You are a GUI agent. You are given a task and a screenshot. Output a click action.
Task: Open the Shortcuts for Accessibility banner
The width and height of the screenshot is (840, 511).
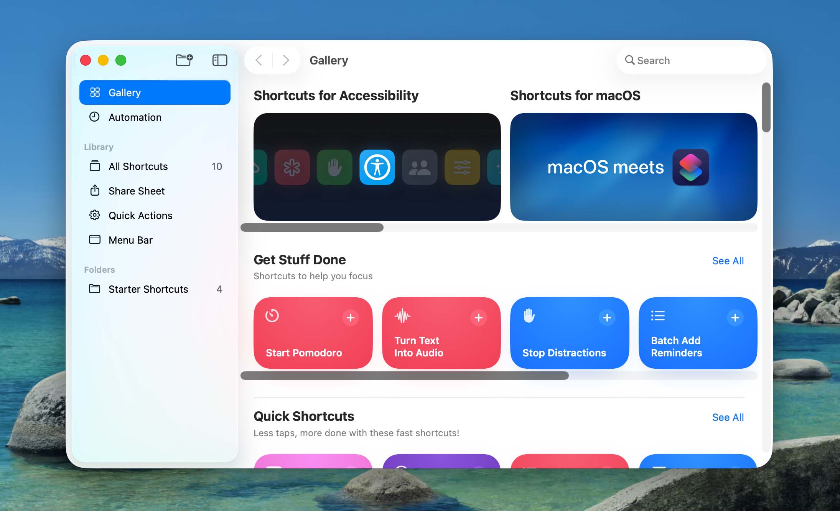pos(377,166)
